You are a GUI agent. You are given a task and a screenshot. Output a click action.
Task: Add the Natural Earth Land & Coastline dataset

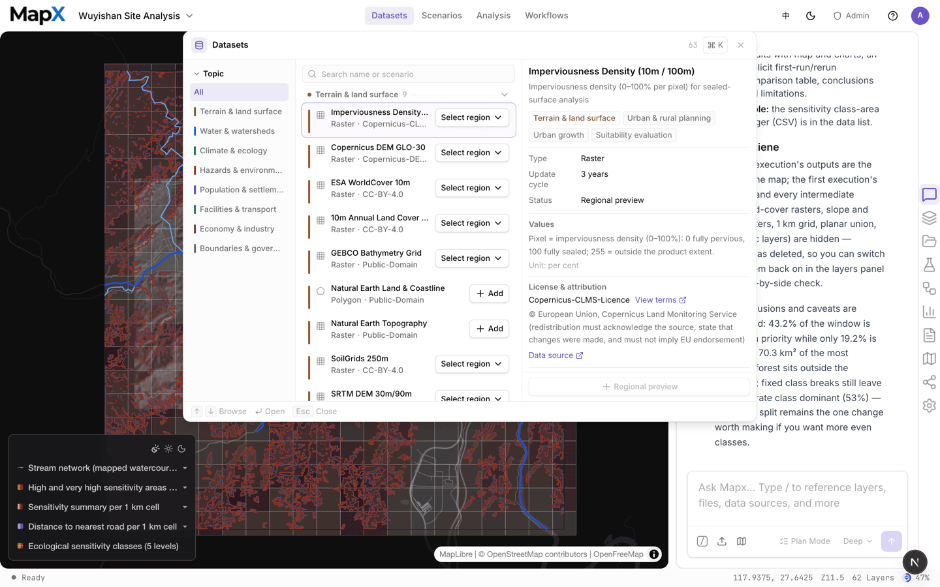[x=489, y=293]
